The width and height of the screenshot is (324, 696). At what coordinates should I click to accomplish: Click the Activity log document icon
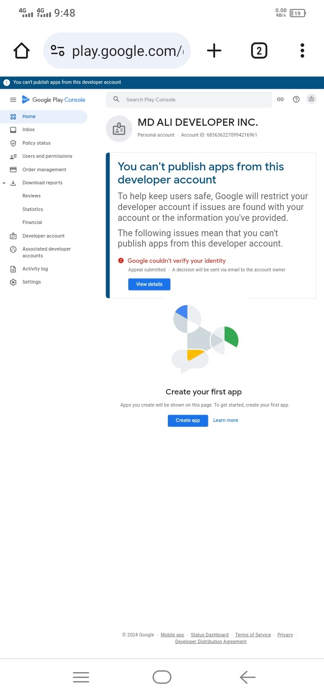13,269
